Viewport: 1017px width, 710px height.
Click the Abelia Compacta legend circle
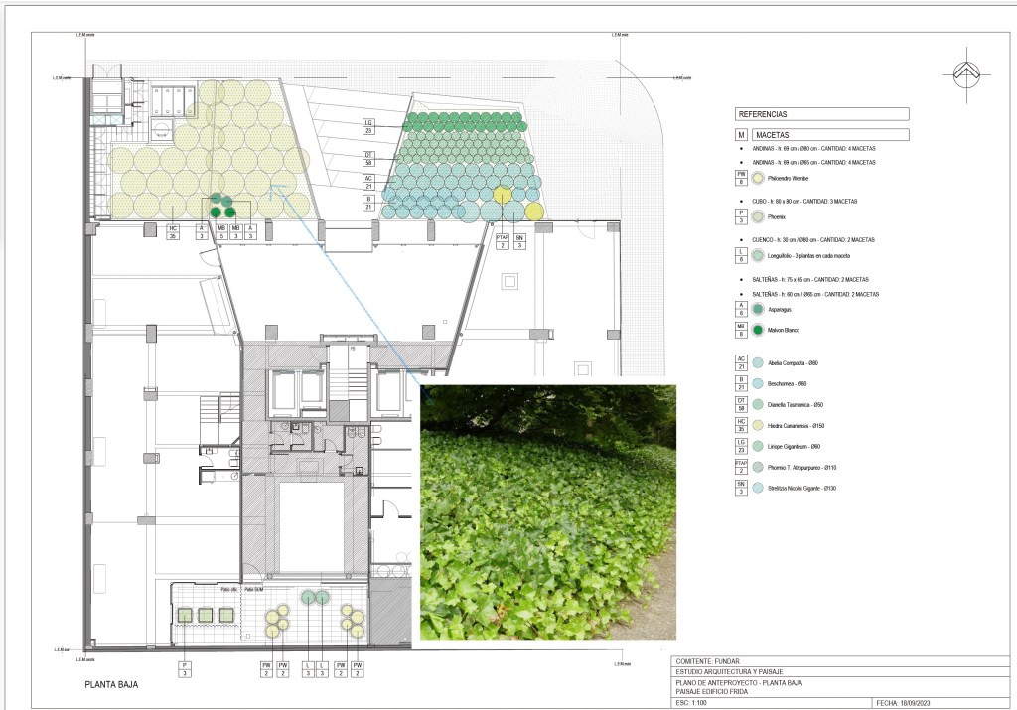[x=759, y=363]
